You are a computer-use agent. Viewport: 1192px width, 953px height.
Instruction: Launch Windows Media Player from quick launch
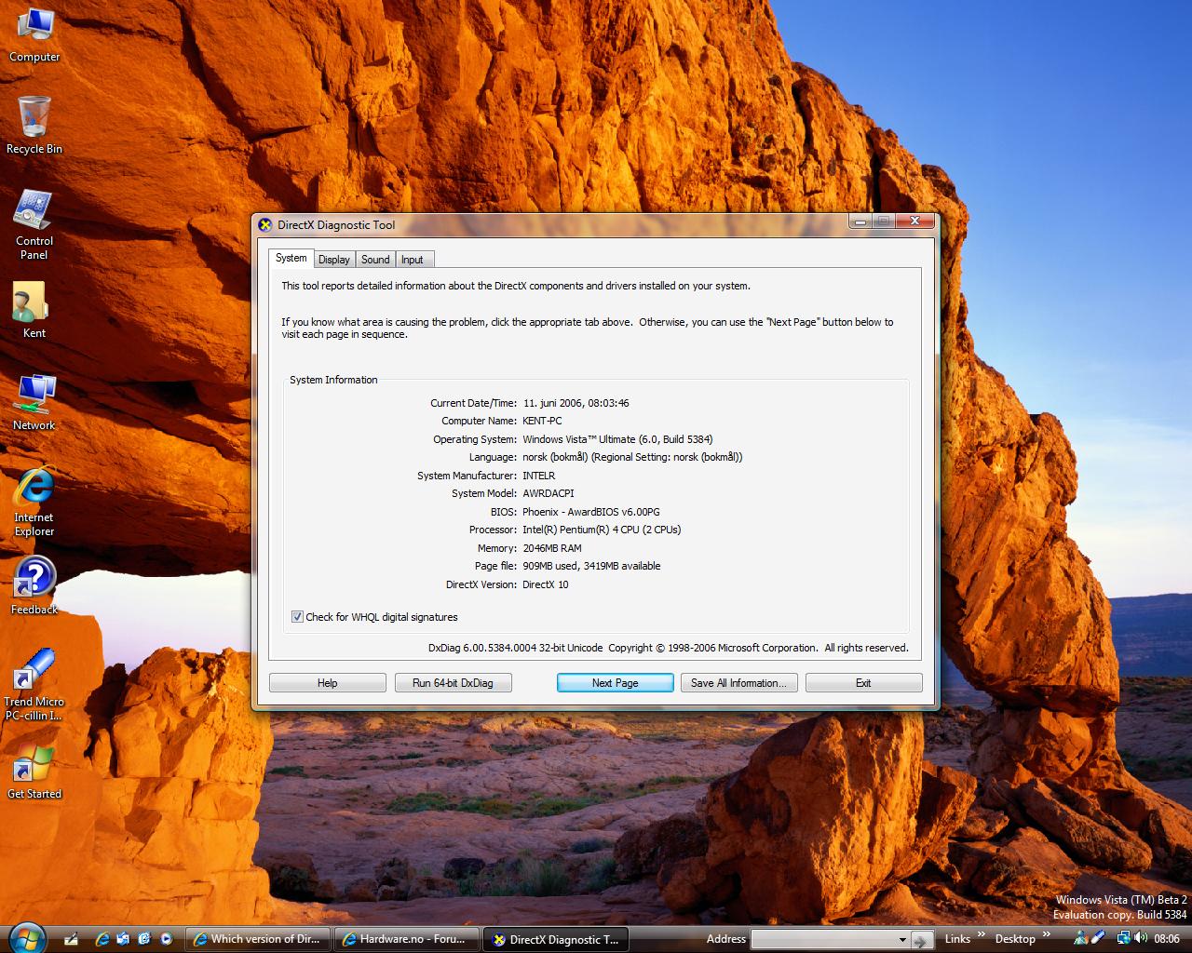[166, 939]
